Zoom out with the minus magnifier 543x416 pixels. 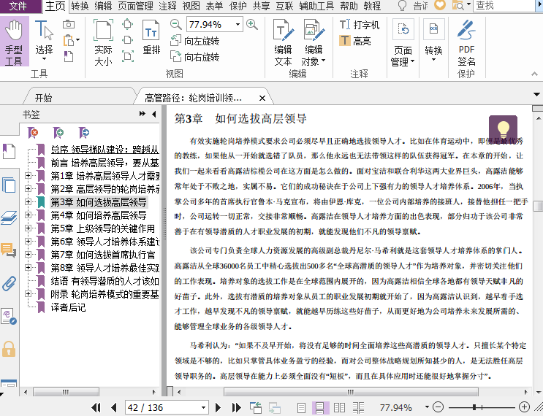(x=176, y=24)
